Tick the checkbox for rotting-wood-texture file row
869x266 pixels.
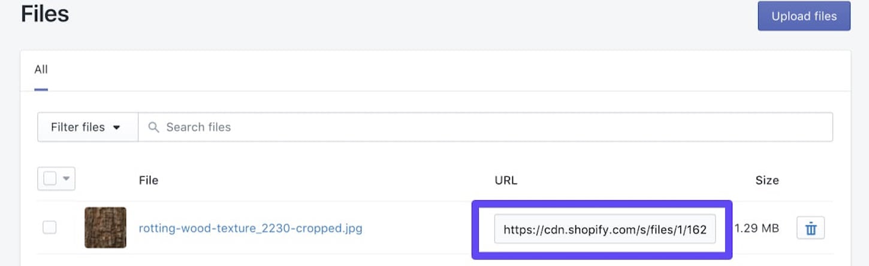[50, 227]
